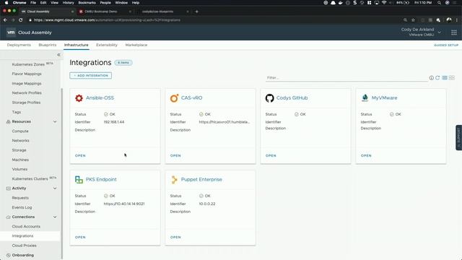Click the Wi-Fi status icon
Viewport: 462px width, 260px height.
coord(384,3)
